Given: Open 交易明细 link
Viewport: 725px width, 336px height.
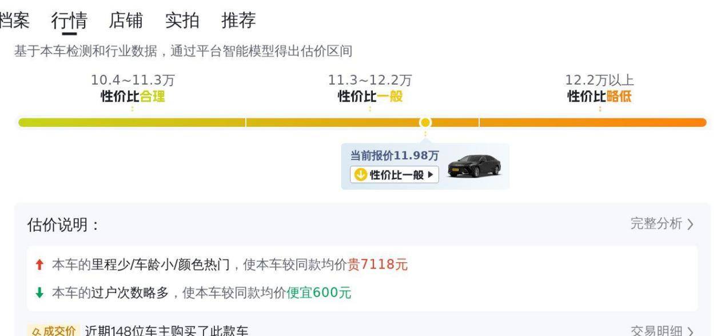Looking at the screenshot, I should (656, 331).
